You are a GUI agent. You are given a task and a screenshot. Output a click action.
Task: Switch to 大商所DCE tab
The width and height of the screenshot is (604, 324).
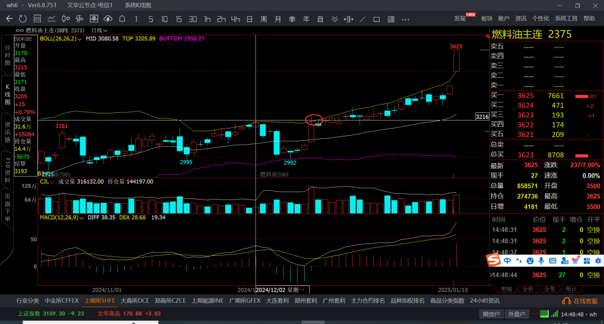tap(135, 301)
